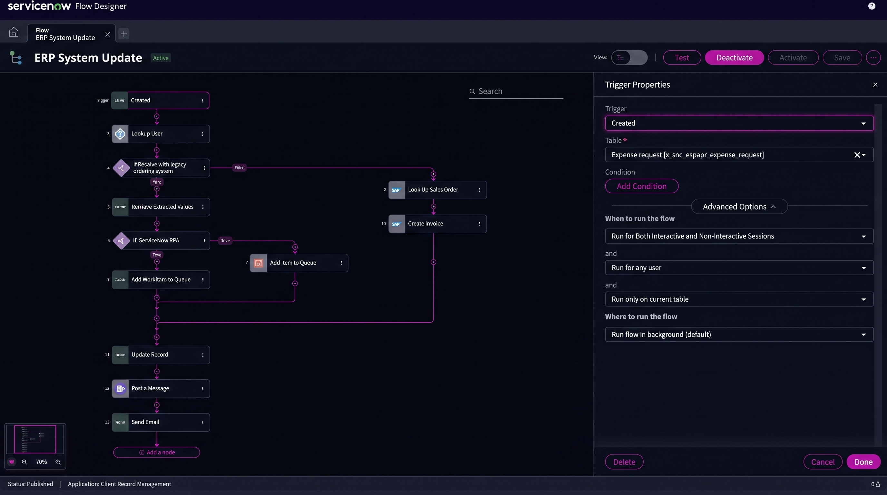Open the Add Item to Queue options menu
The image size is (887, 495).
[x=341, y=263]
